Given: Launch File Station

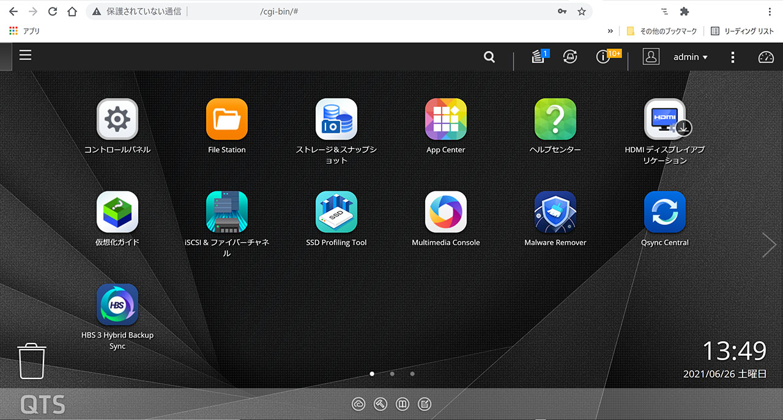Looking at the screenshot, I should [x=226, y=119].
